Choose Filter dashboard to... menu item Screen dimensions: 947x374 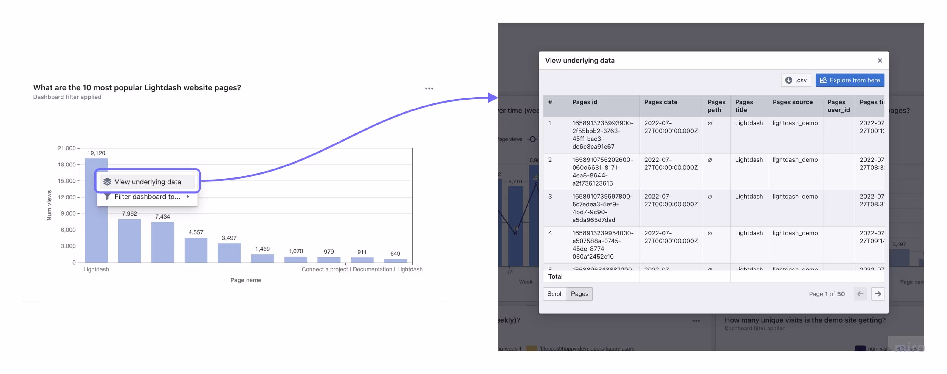[147, 197]
